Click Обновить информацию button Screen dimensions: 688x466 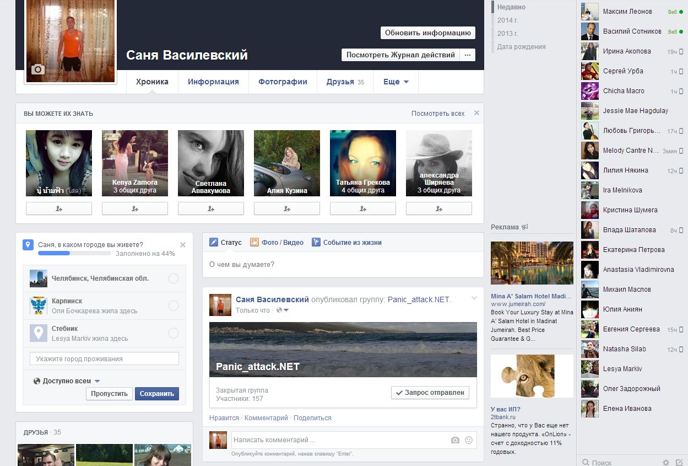tap(427, 33)
